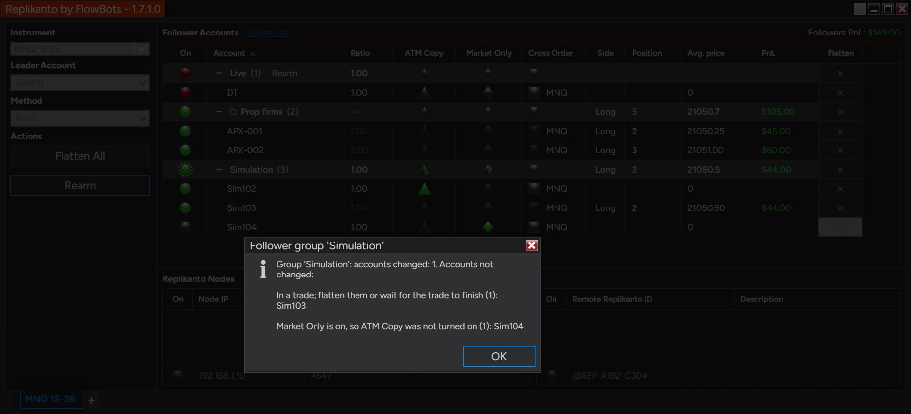The width and height of the screenshot is (911, 414).
Task: Flatten the Sim103 account position
Action: [840, 208]
